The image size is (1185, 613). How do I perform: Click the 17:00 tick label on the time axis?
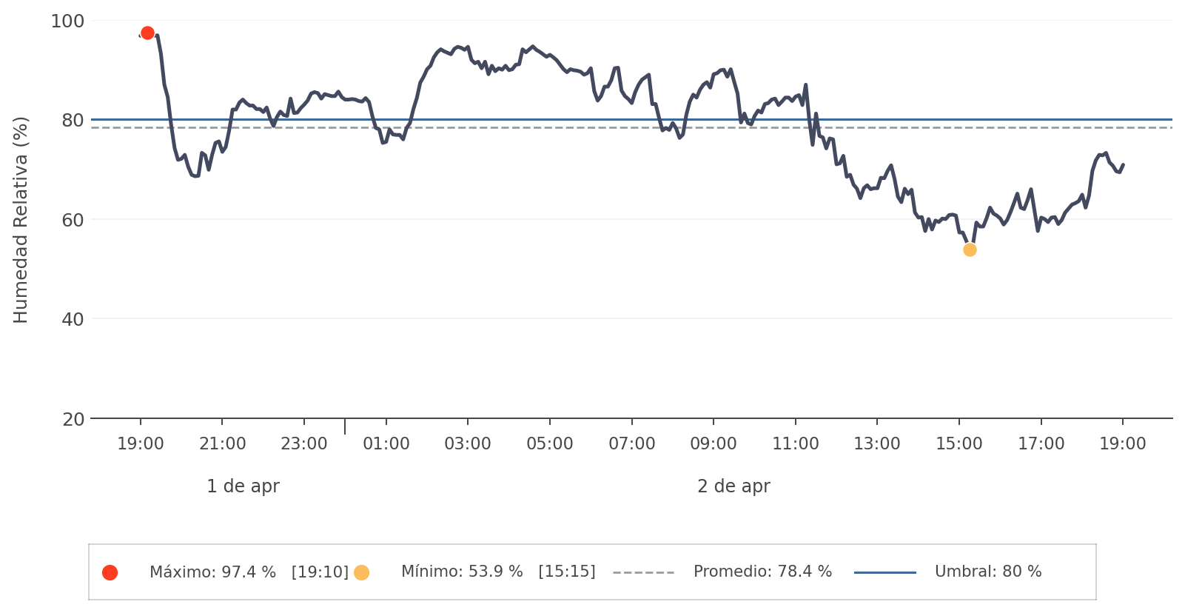1041,444
